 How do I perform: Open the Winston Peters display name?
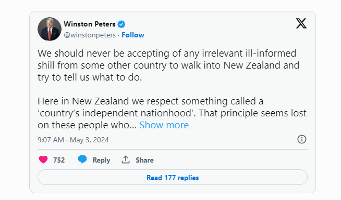(89, 24)
